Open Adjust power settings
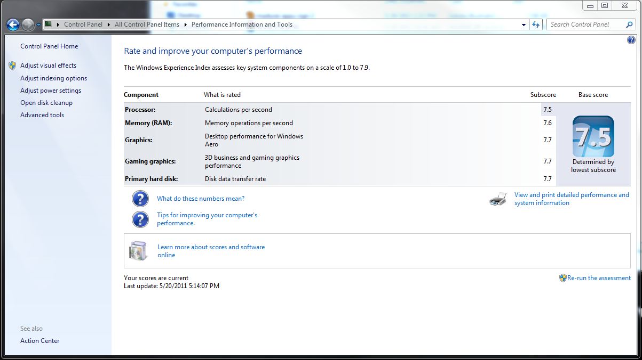This screenshot has height=360, width=642. click(x=51, y=91)
